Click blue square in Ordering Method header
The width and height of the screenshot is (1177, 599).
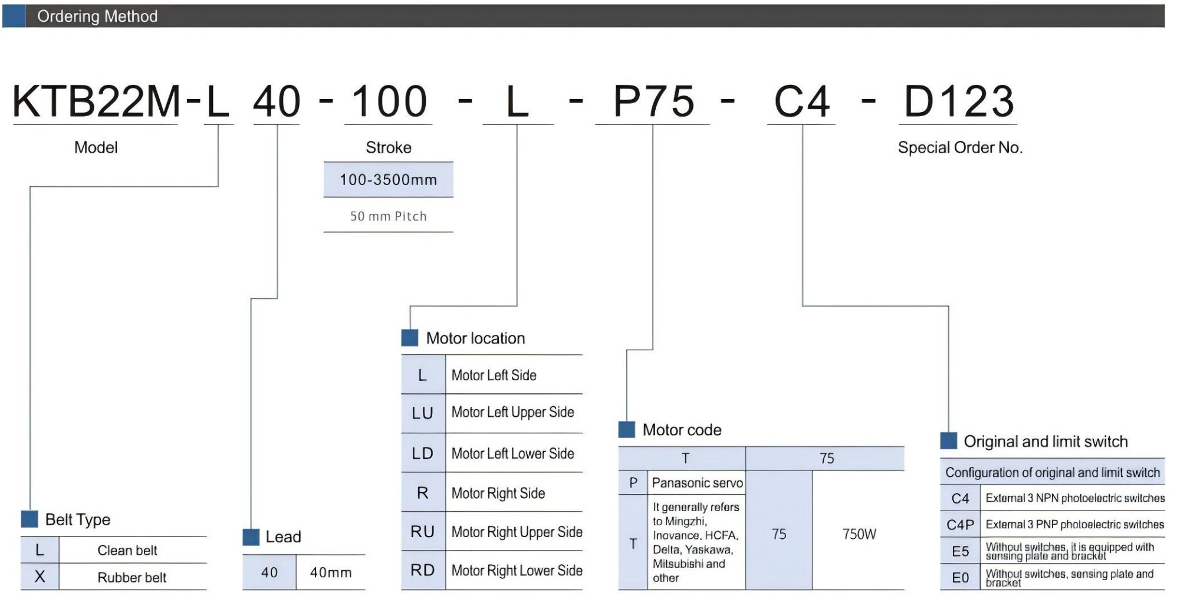[x=14, y=16]
